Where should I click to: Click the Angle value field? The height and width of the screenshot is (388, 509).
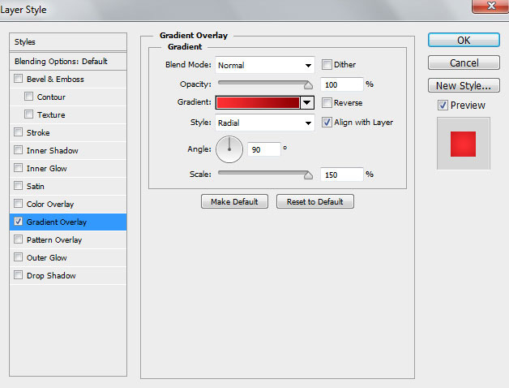[x=264, y=149]
